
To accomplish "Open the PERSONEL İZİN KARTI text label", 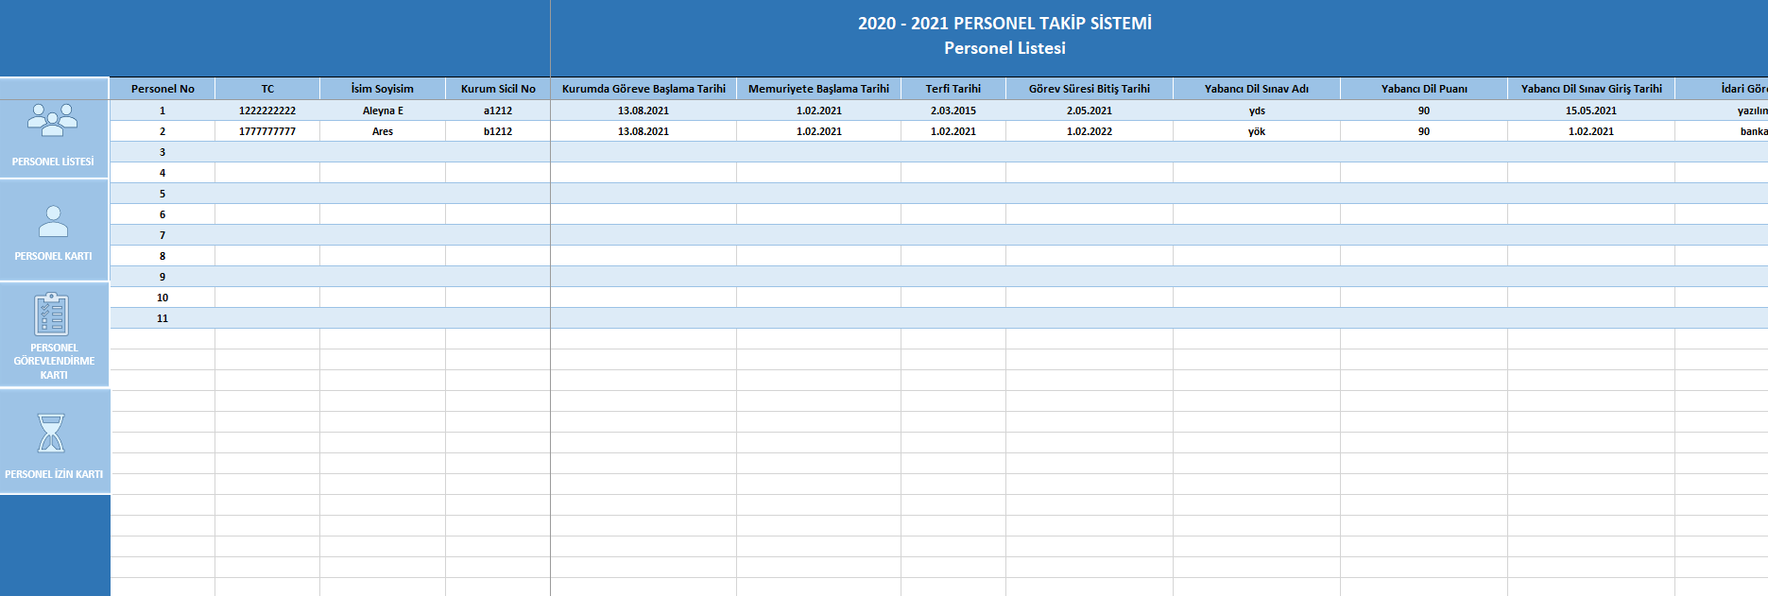I will coord(54,474).
